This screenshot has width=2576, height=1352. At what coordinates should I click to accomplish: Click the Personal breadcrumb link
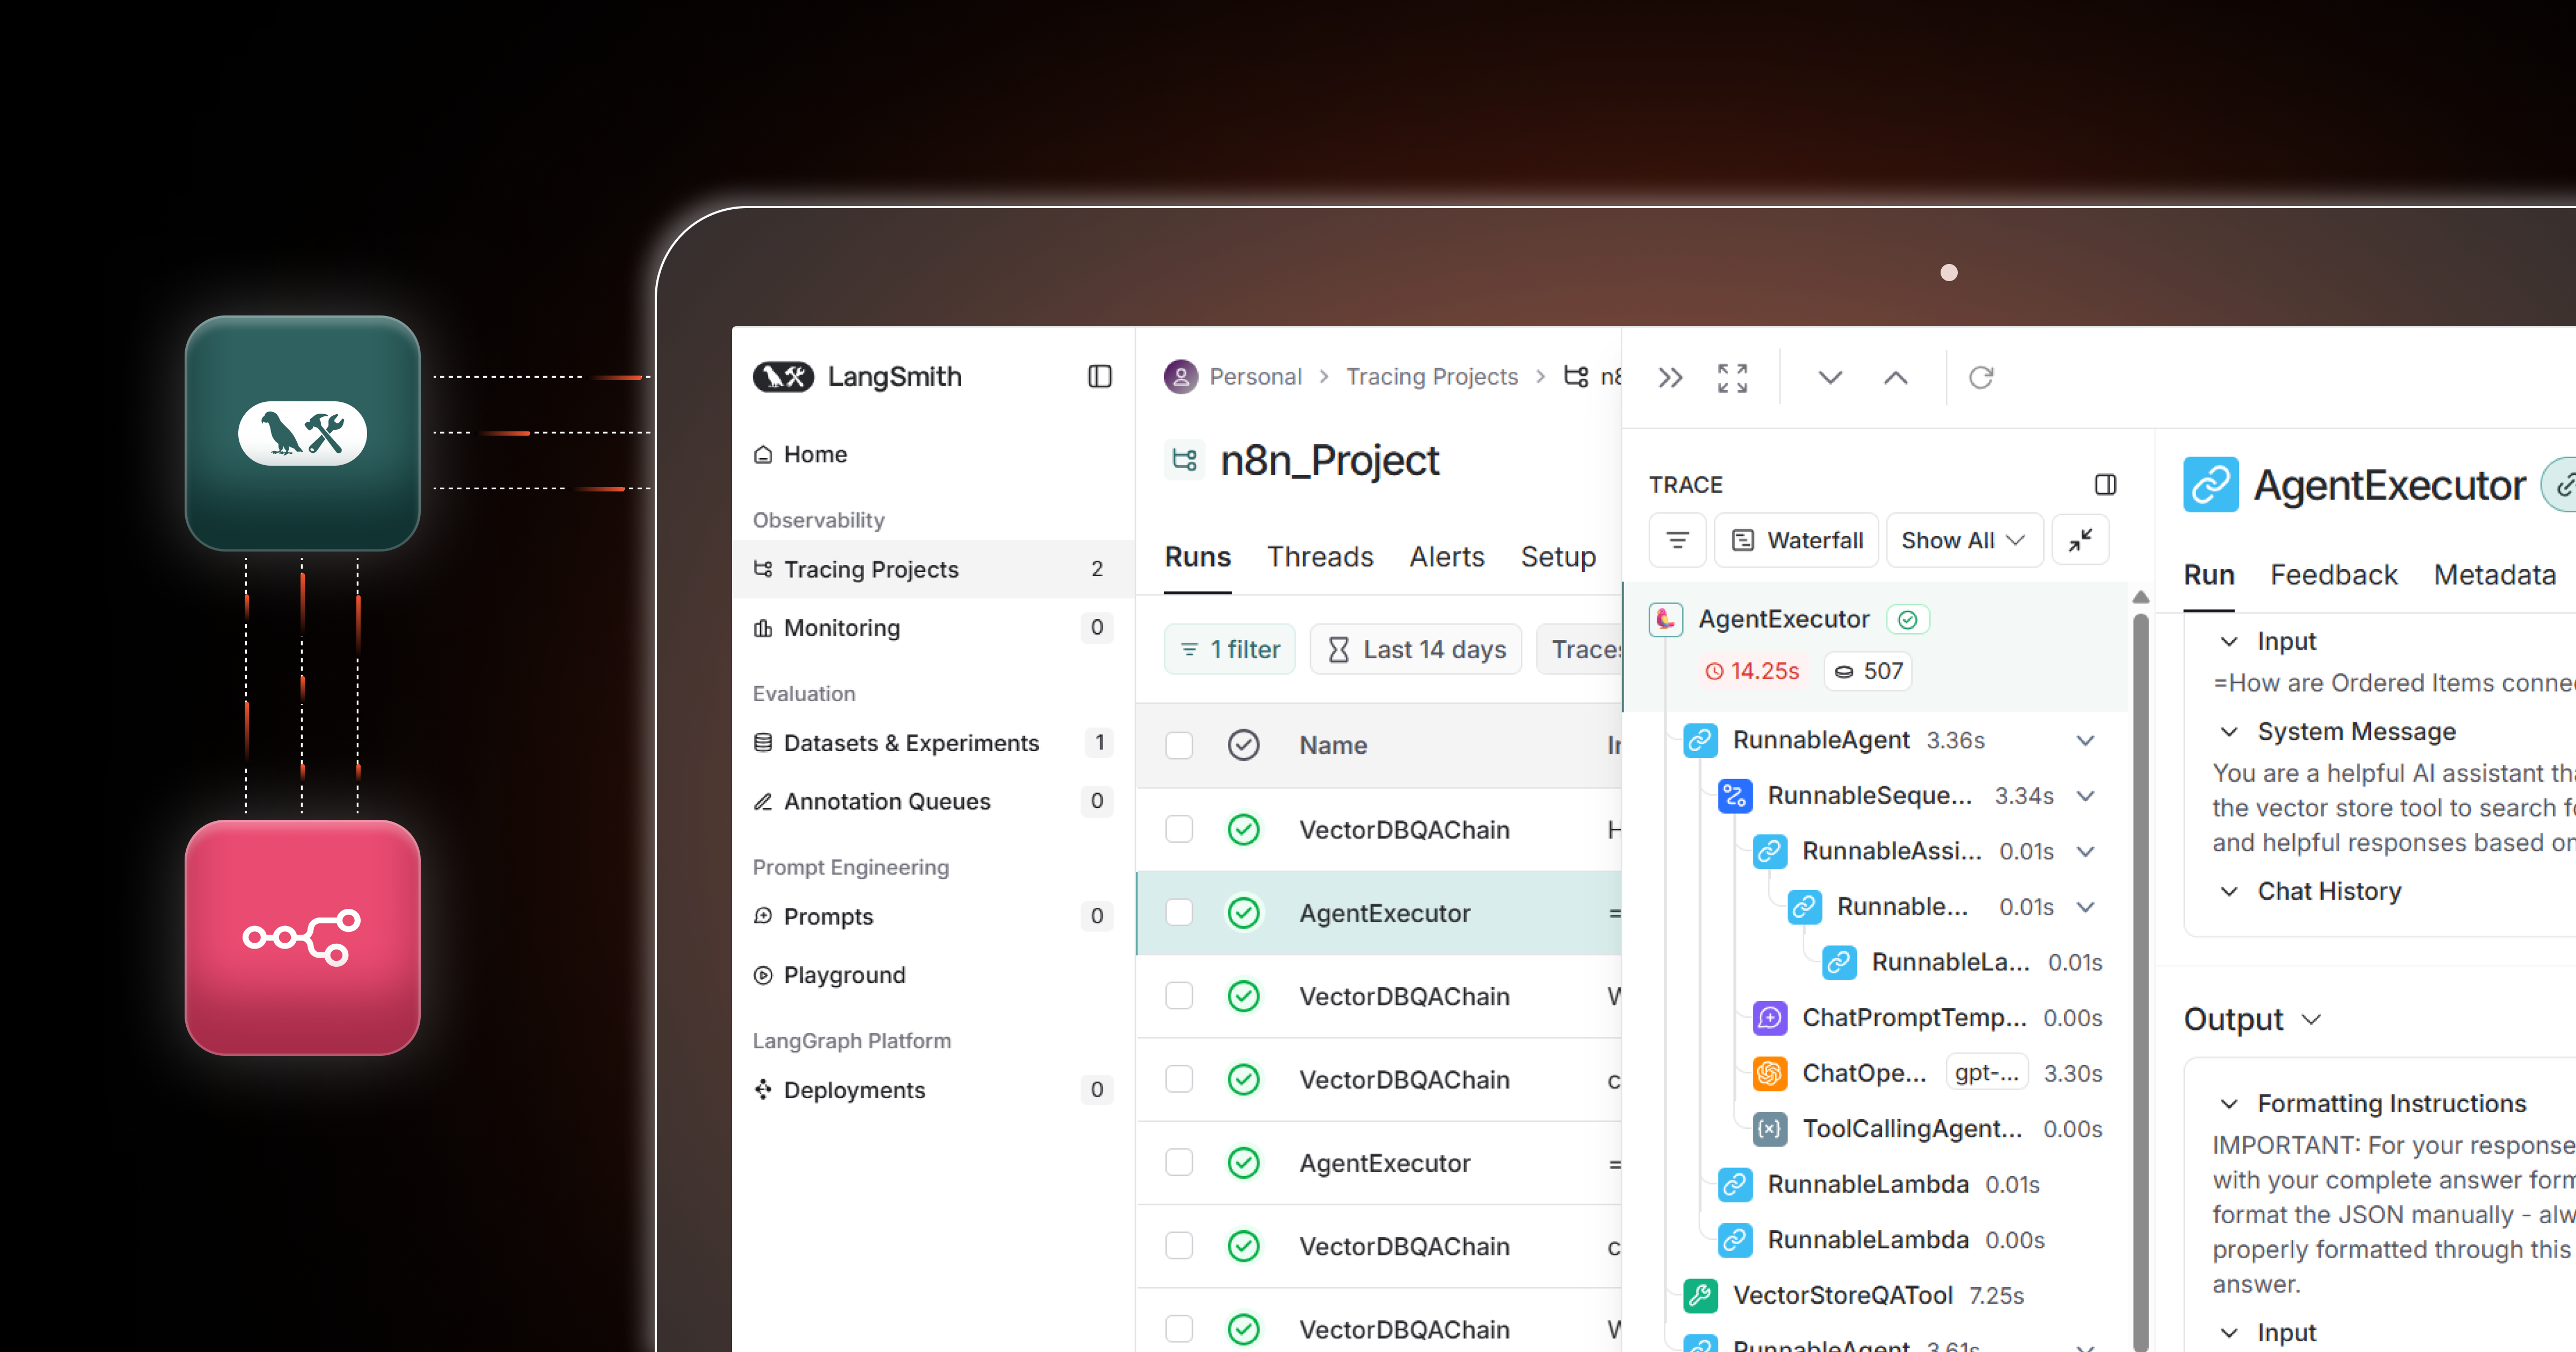coord(1255,377)
